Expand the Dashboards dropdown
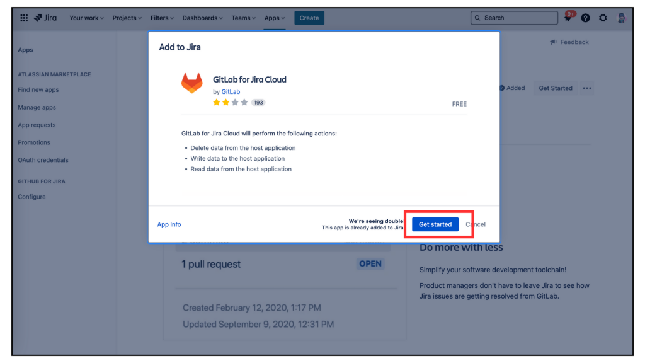Screen dimensions: 645x363 tap(202, 18)
